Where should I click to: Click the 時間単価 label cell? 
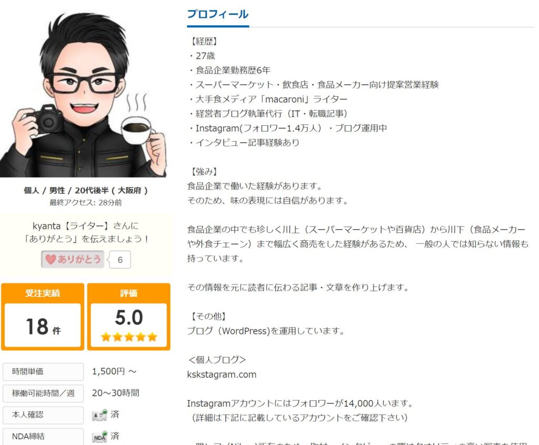(x=43, y=372)
